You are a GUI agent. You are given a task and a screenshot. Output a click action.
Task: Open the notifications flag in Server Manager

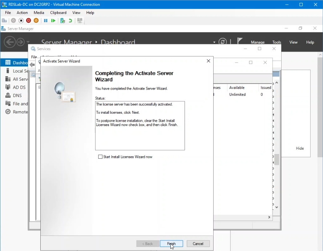click(x=240, y=41)
